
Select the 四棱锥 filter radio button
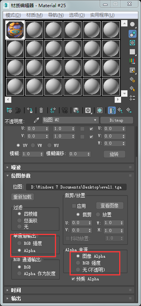coord(19,214)
